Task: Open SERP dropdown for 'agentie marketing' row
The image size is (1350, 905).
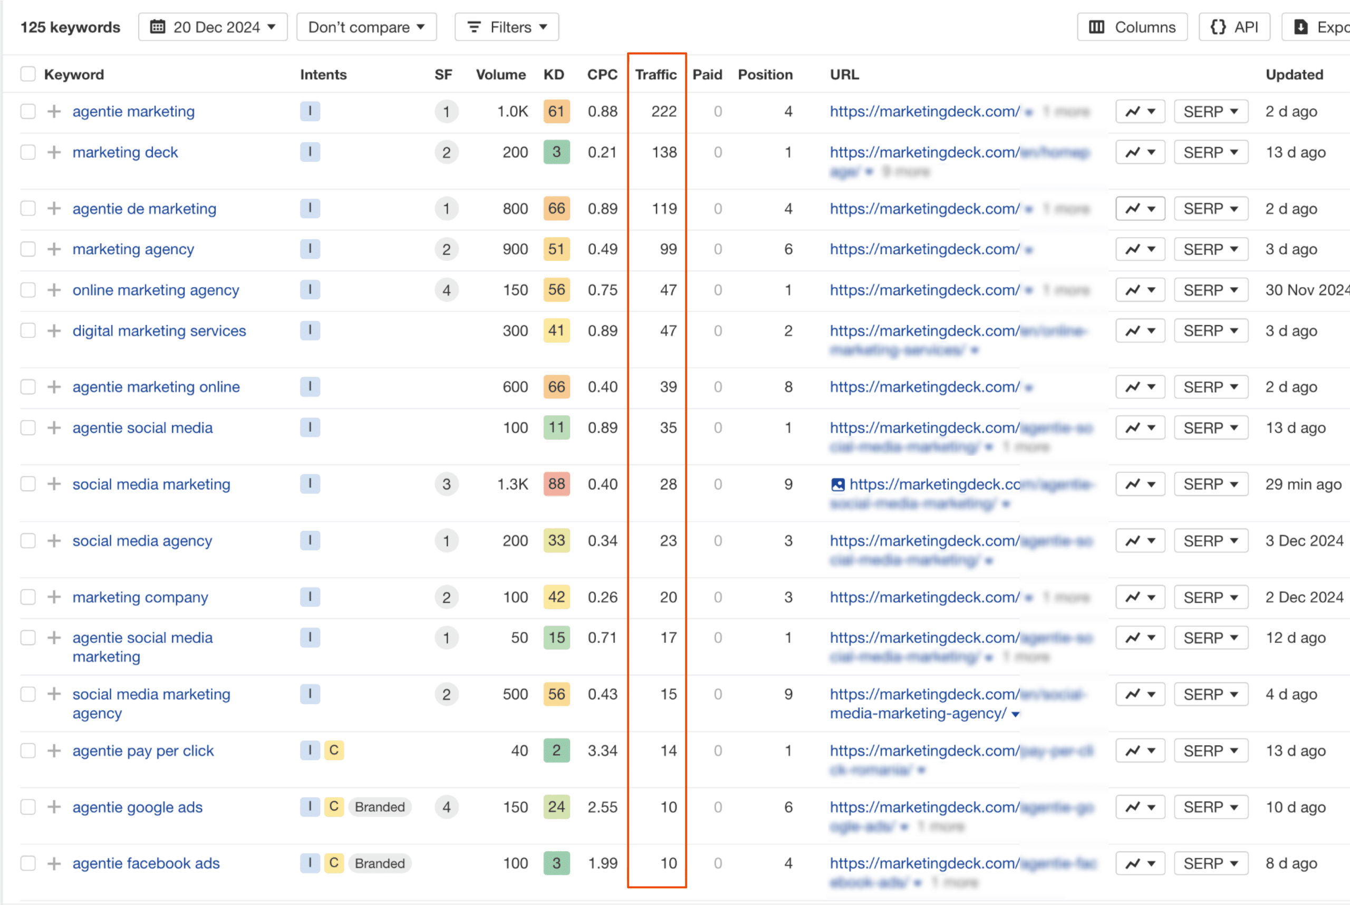Action: [1210, 111]
